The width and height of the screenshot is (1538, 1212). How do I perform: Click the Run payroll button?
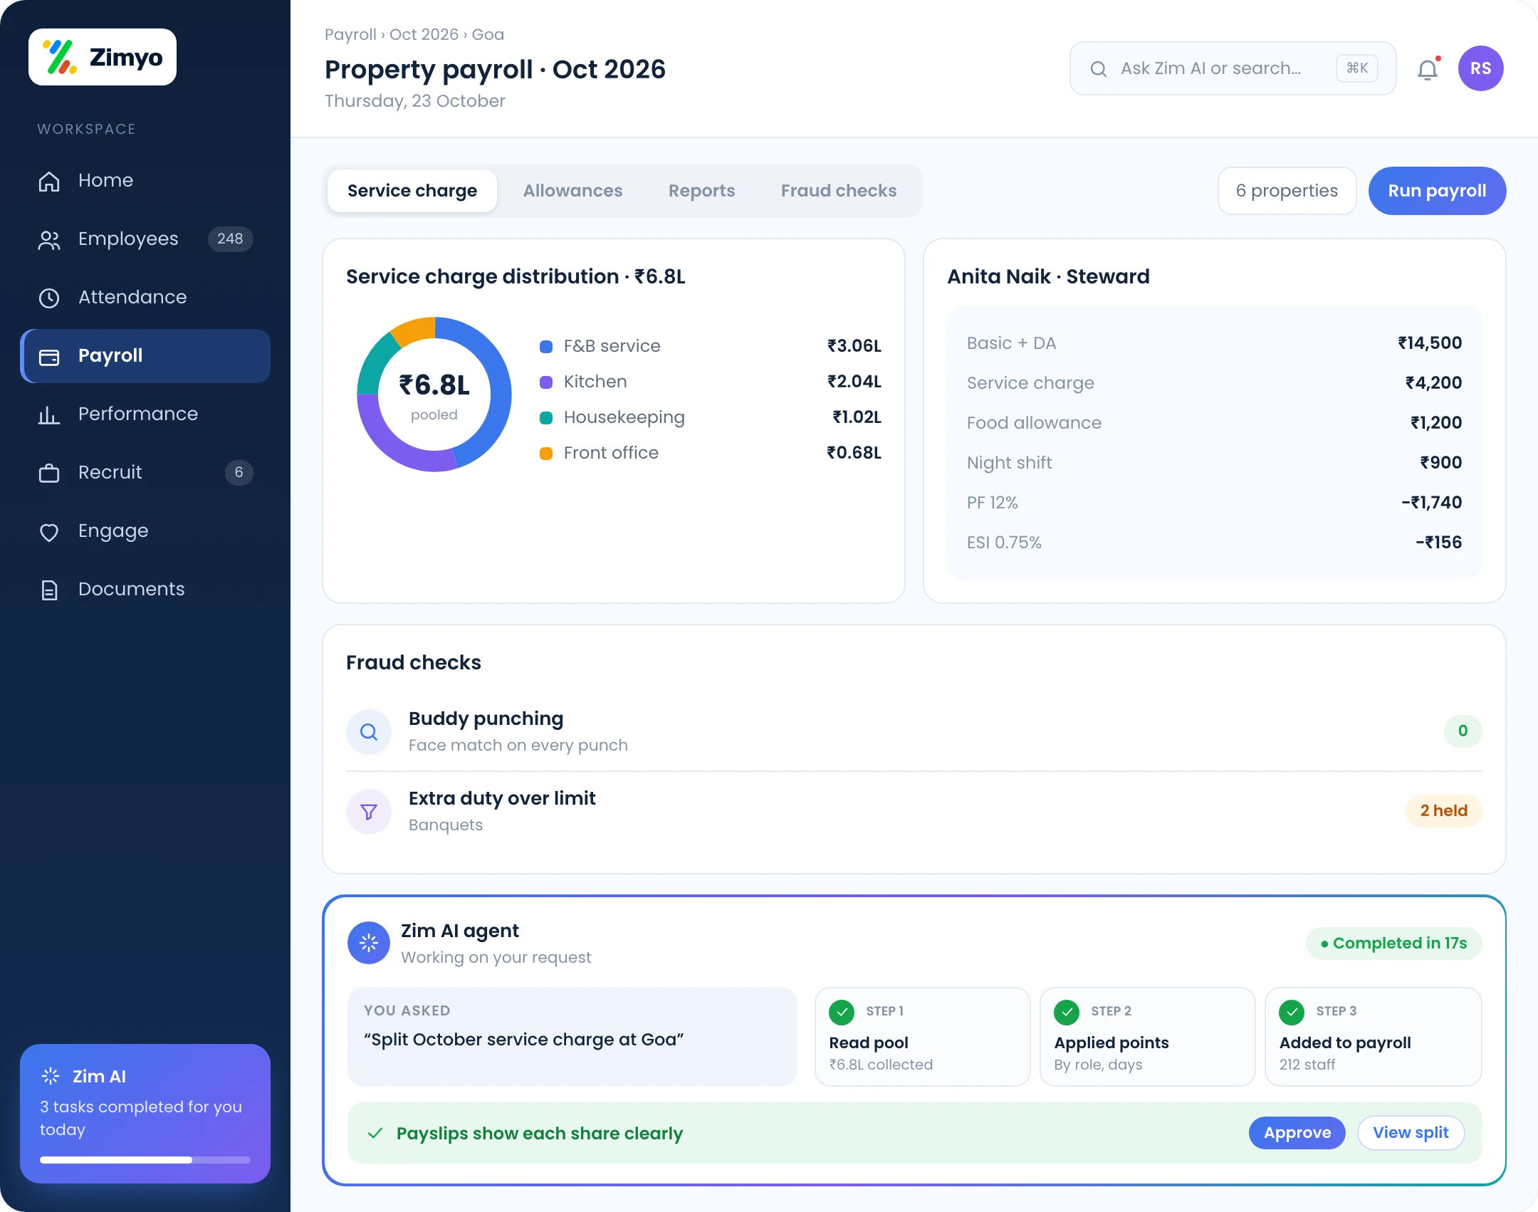pyautogui.click(x=1437, y=191)
